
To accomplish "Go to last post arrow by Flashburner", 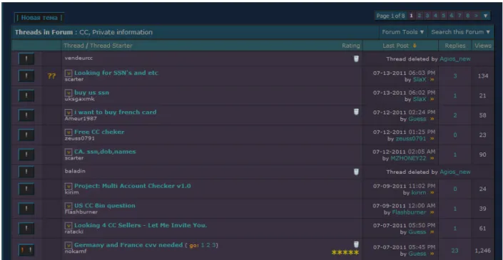I will click(x=432, y=212).
